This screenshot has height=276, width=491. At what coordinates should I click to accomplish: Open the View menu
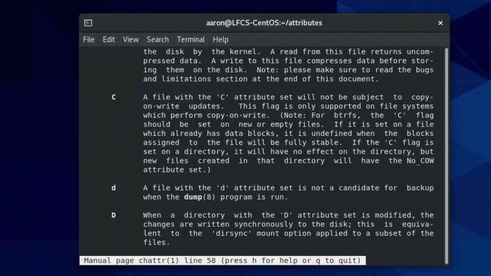click(x=131, y=40)
